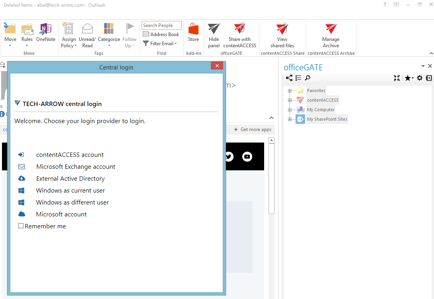Expand the My SharePoint Sites node
434x299 pixels.
tap(289, 119)
